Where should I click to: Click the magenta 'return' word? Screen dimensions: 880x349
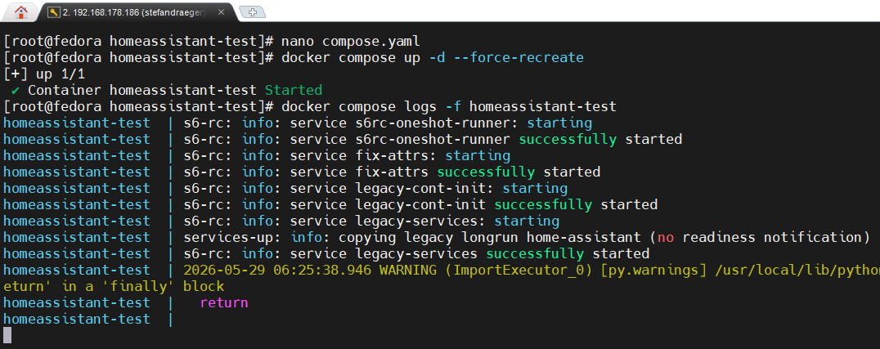(x=224, y=302)
